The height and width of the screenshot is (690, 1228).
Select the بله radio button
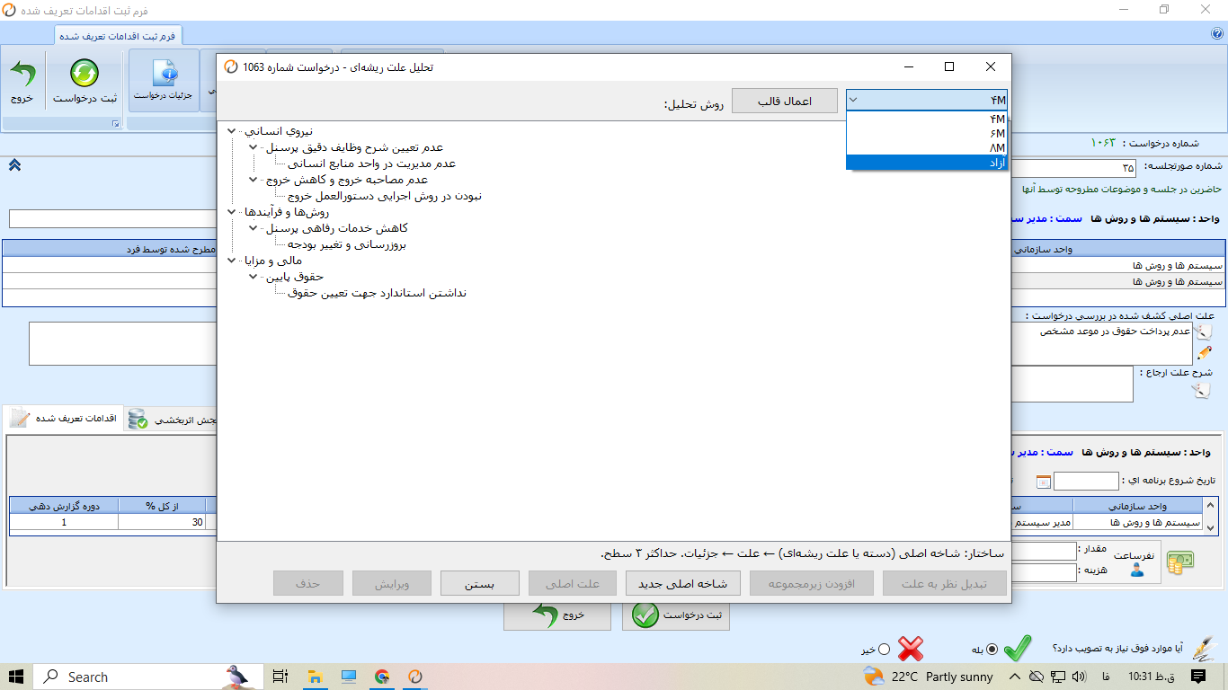click(x=992, y=649)
